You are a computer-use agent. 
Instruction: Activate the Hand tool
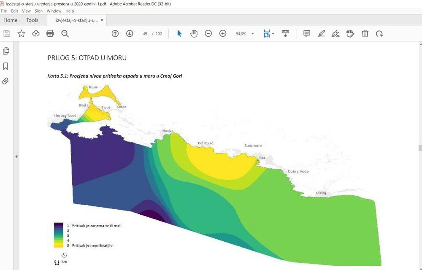tap(194, 33)
